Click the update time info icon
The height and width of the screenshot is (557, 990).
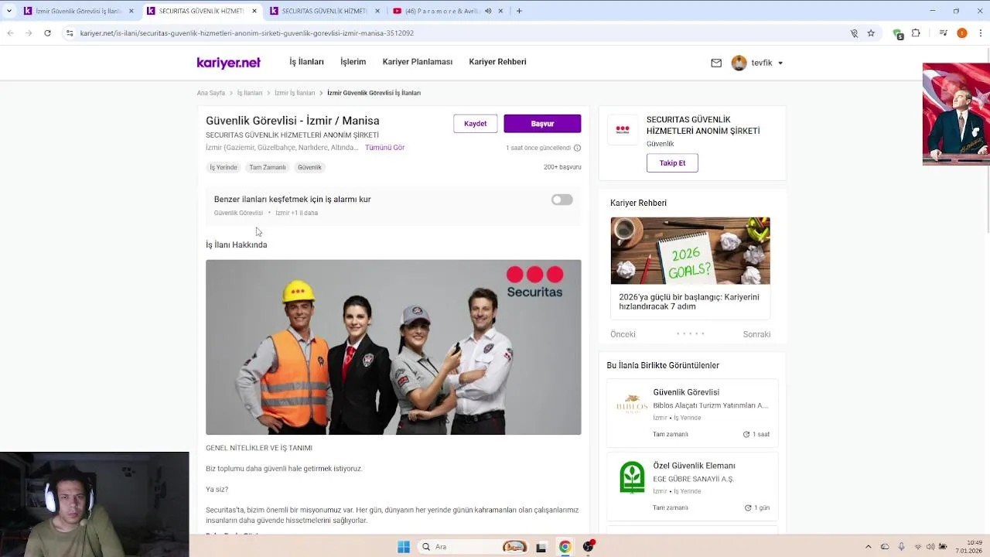coord(577,148)
